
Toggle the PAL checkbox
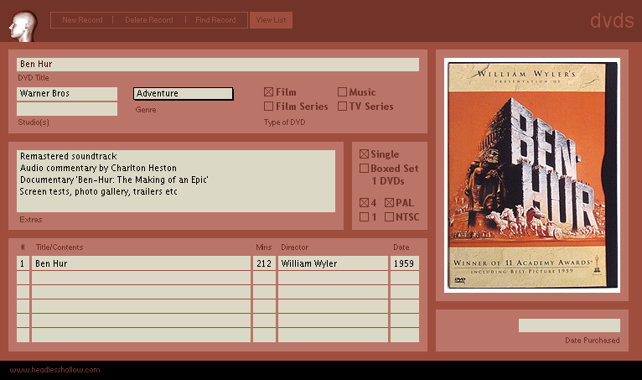tap(390, 202)
